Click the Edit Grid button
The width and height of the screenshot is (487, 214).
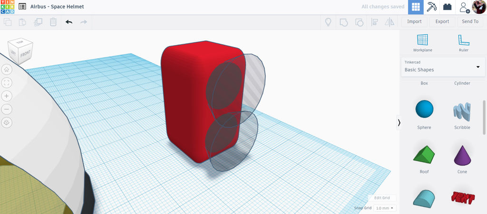point(382,198)
